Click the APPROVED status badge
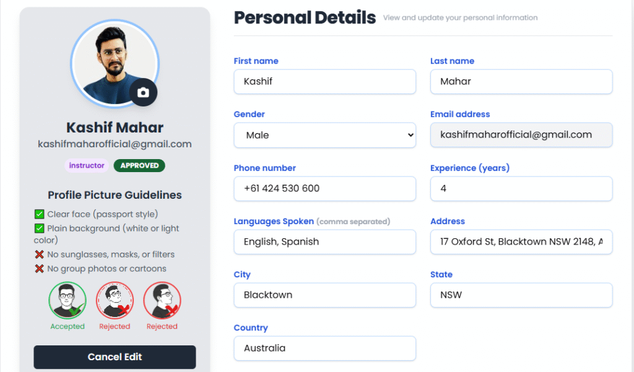Screen dimensions: 634x372 click(139, 165)
